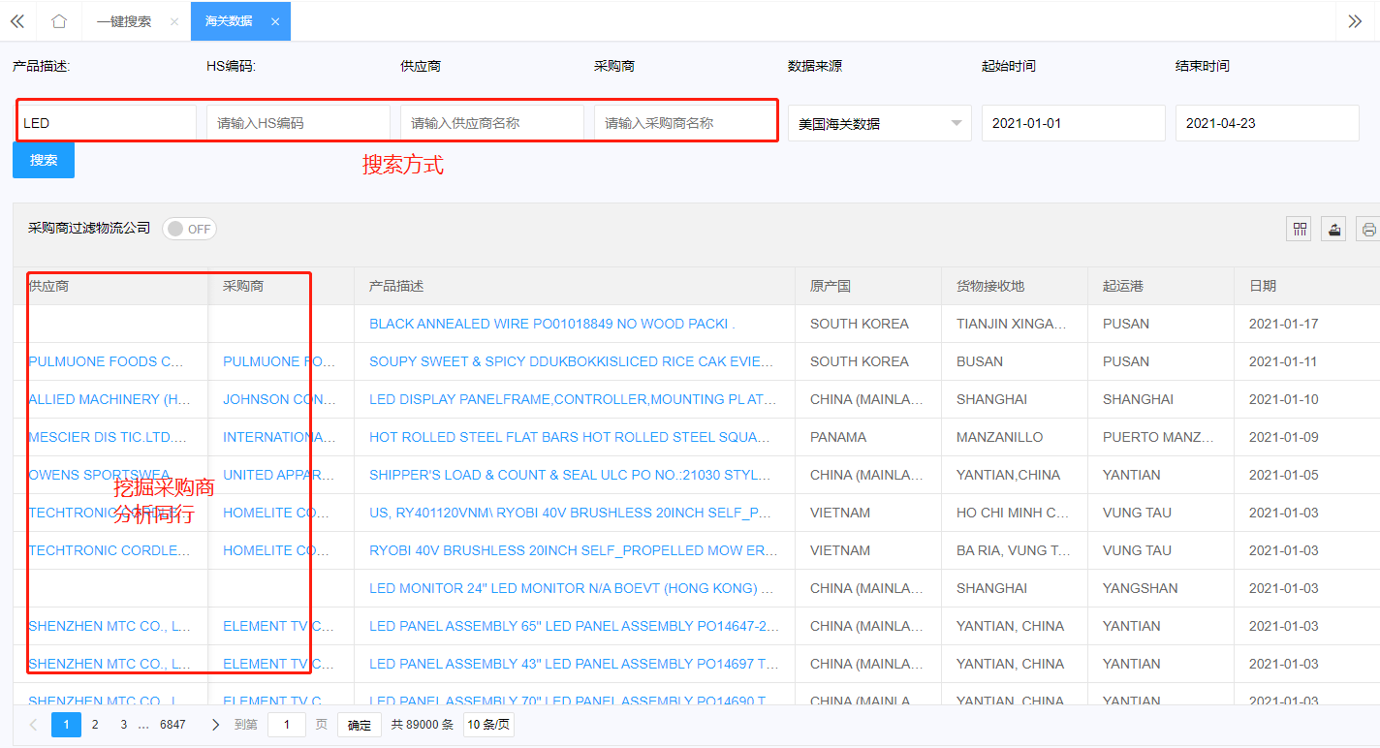Go to page 3
1380x748 pixels.
(123, 725)
